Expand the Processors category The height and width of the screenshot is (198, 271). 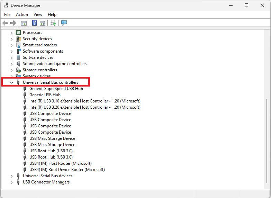point(11,33)
